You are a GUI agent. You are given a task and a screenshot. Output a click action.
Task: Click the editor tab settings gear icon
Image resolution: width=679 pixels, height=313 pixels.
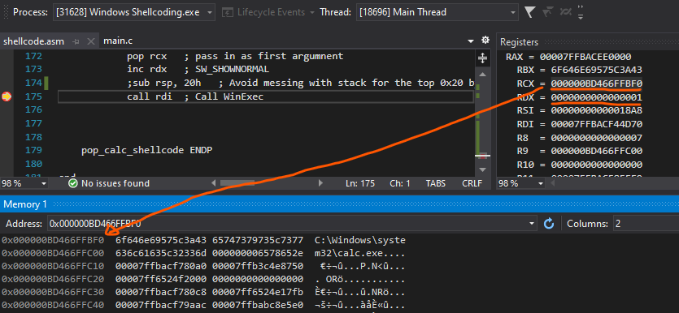[485, 41]
